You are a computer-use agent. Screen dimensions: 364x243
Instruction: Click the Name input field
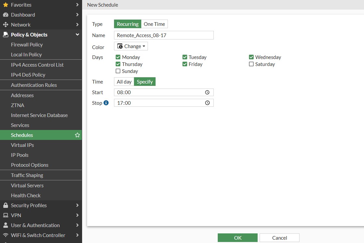[x=164, y=35]
